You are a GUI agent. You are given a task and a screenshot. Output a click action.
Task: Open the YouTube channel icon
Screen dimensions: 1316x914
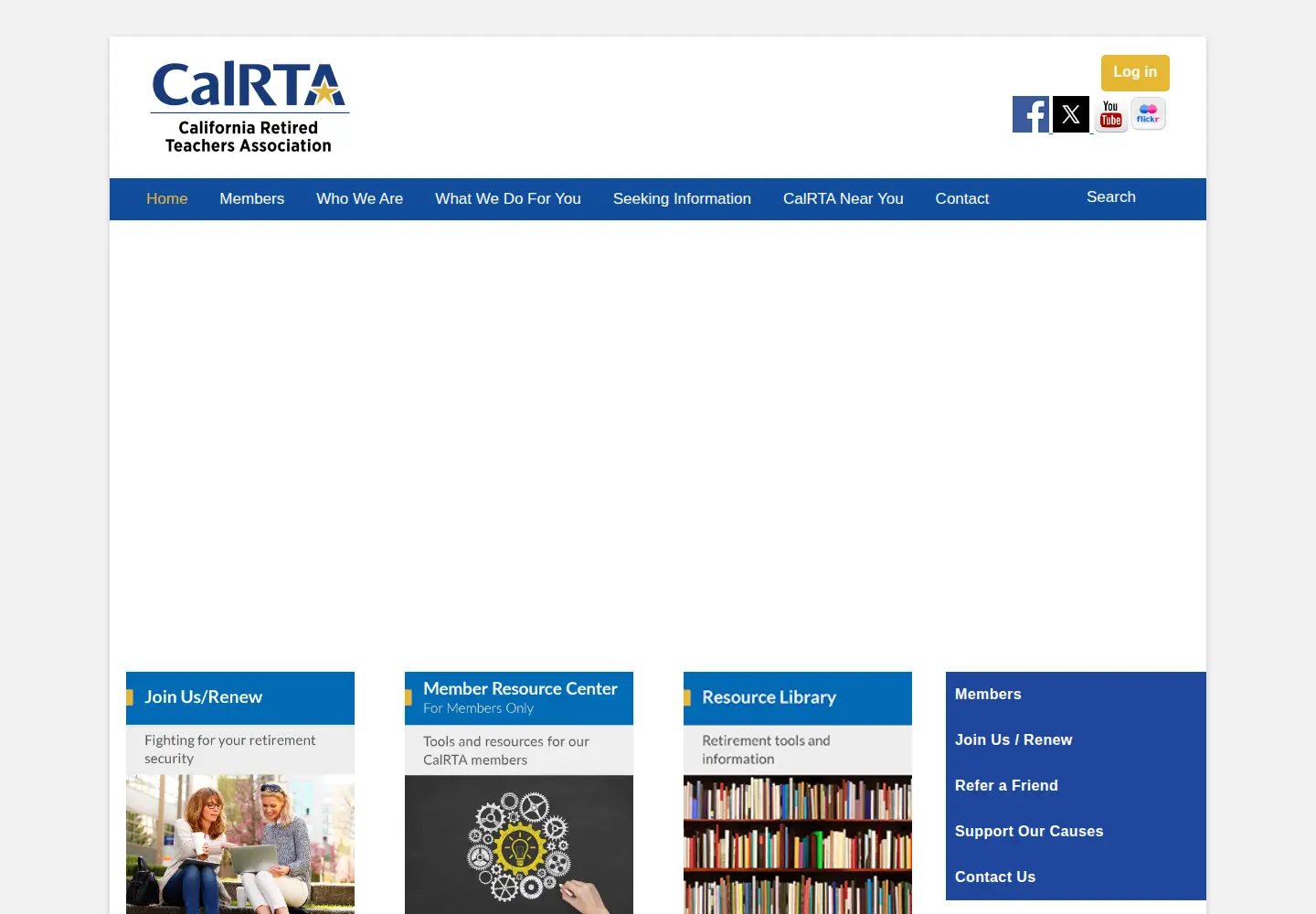point(1111,114)
